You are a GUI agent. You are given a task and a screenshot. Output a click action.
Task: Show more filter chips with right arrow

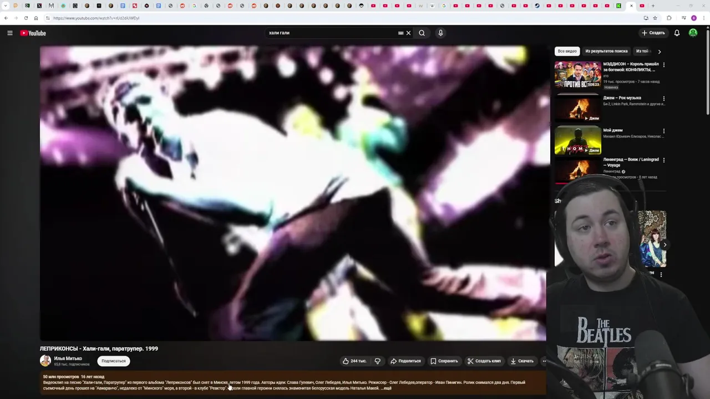(x=659, y=52)
